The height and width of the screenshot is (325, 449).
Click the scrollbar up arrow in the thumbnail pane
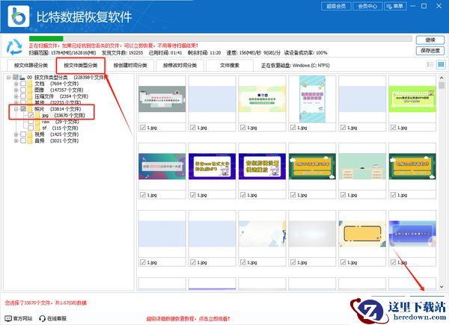(x=442, y=78)
